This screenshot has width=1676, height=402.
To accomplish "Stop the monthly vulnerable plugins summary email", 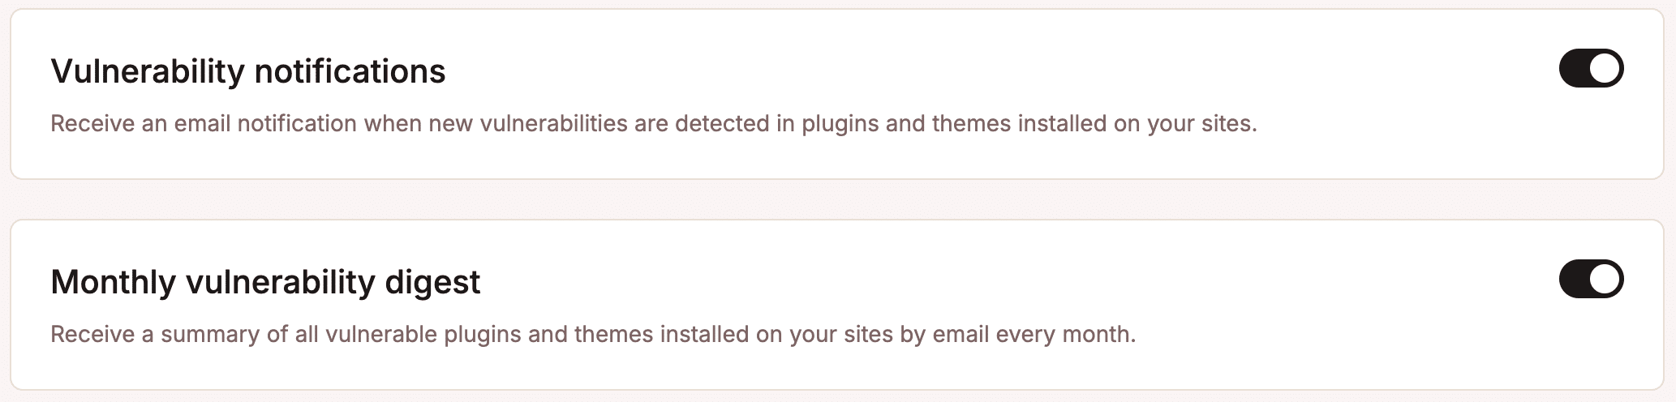I will 1591,280.
